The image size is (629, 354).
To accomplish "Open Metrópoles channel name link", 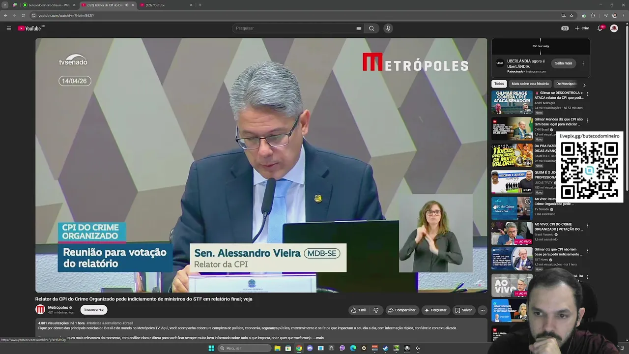I will 58,307.
